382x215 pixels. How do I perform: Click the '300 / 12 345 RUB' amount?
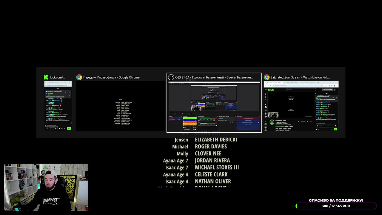point(336,206)
